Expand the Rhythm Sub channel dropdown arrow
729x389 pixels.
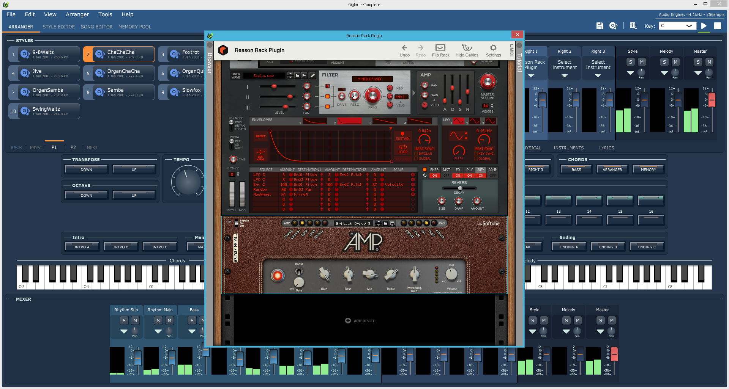[124, 331]
